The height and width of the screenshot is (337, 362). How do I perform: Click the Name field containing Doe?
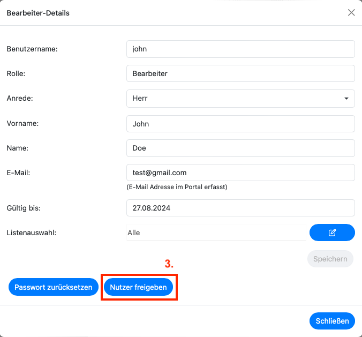tap(240, 148)
